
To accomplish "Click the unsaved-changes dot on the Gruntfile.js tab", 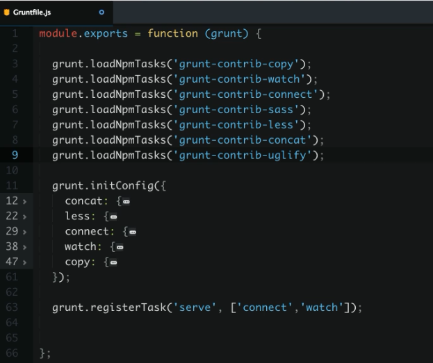I will 101,12.
